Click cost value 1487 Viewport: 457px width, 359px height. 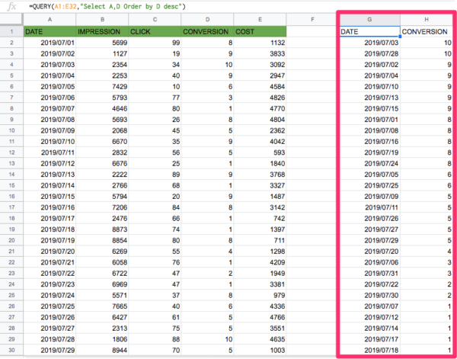pyautogui.click(x=260, y=197)
